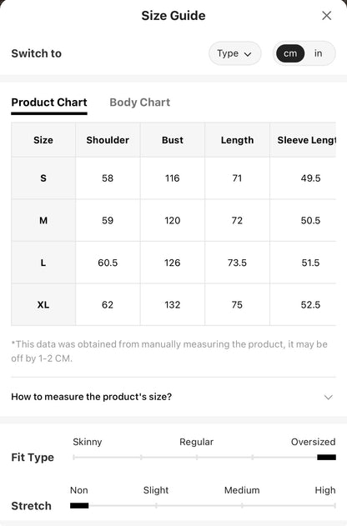Click the Length column header
This screenshot has height=526, width=347.
click(237, 140)
